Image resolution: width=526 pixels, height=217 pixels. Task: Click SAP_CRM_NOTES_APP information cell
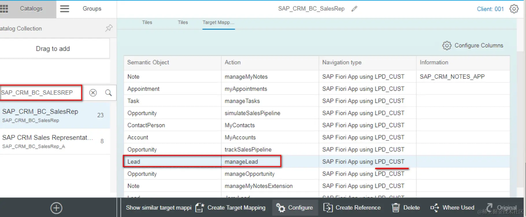[x=463, y=77]
